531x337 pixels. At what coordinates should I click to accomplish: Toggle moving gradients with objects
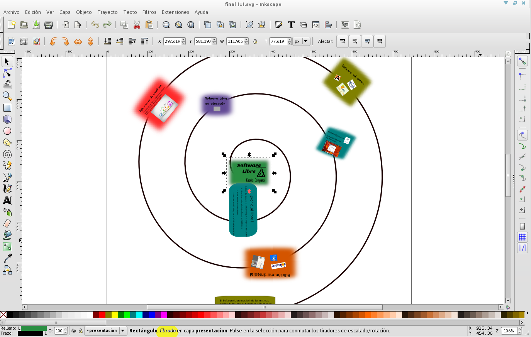(x=367, y=41)
